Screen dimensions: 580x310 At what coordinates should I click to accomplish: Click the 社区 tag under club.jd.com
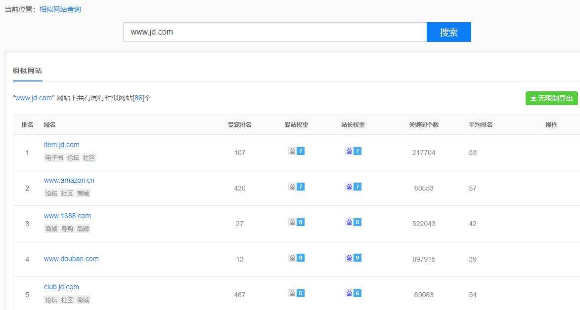pos(67,300)
